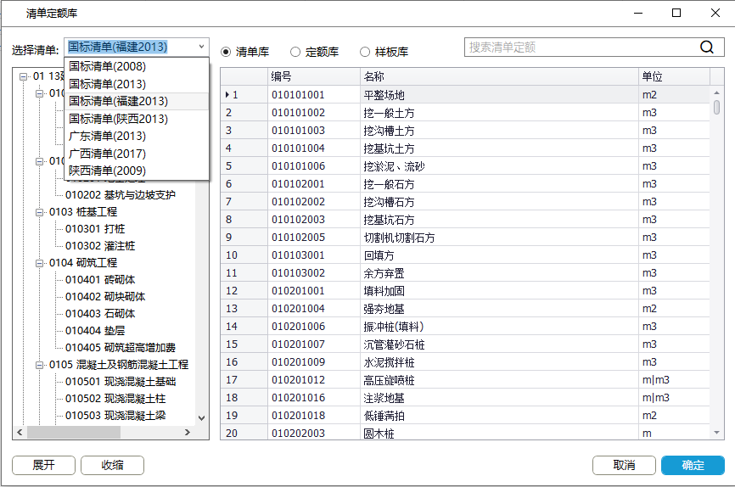Select row 平整场地
This screenshot has width=735, height=487.
[x=465, y=95]
